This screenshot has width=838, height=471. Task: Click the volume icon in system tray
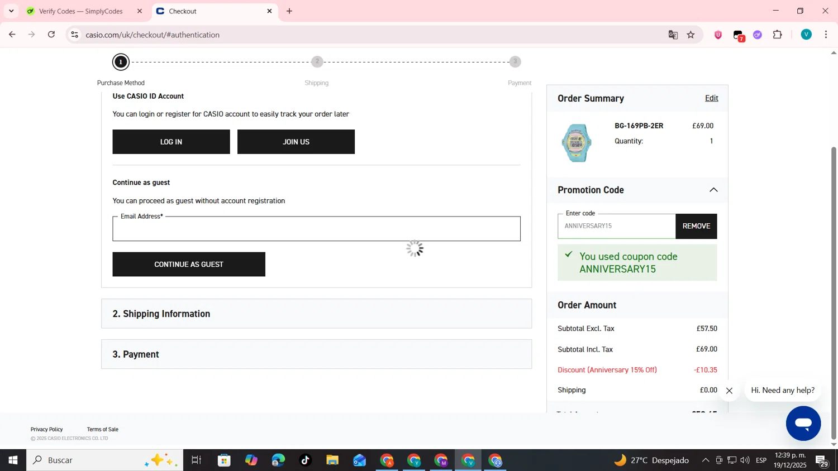(x=745, y=460)
